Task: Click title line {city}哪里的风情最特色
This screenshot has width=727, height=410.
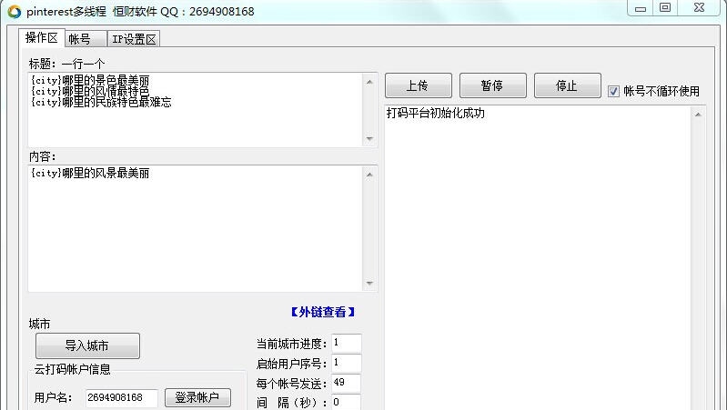Action: (90, 91)
